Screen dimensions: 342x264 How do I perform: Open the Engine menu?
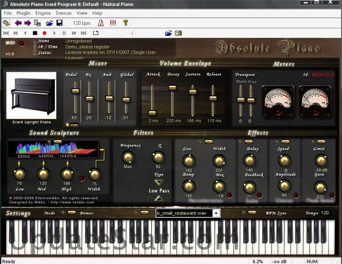click(43, 13)
